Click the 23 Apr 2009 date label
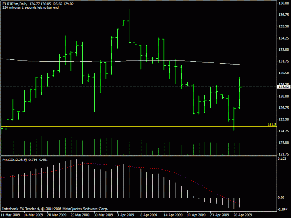The height and width of the screenshot is (218, 291). coord(219,215)
